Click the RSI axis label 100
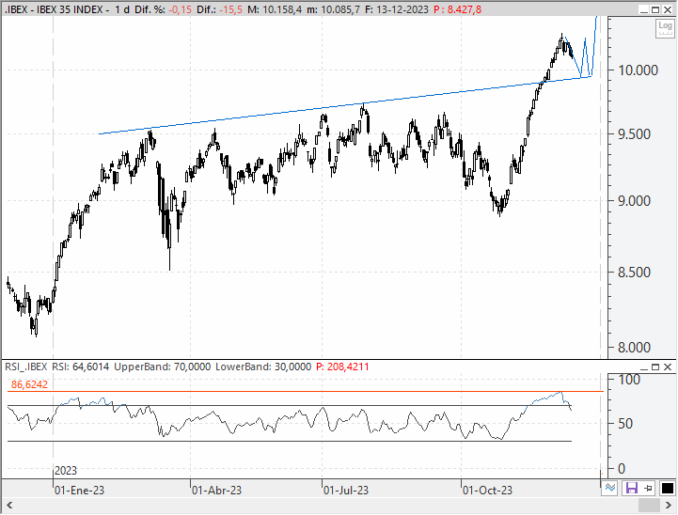The height and width of the screenshot is (515, 678). [629, 380]
